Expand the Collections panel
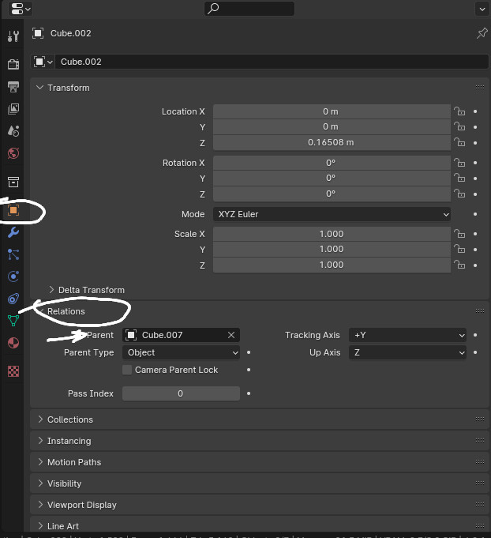The image size is (491, 538). tap(40, 419)
